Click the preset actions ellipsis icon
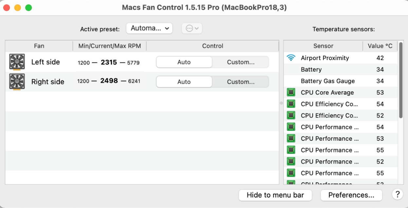 (x=192, y=28)
